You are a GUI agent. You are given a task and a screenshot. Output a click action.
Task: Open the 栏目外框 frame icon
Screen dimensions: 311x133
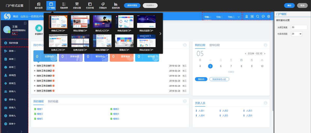[90, 4]
